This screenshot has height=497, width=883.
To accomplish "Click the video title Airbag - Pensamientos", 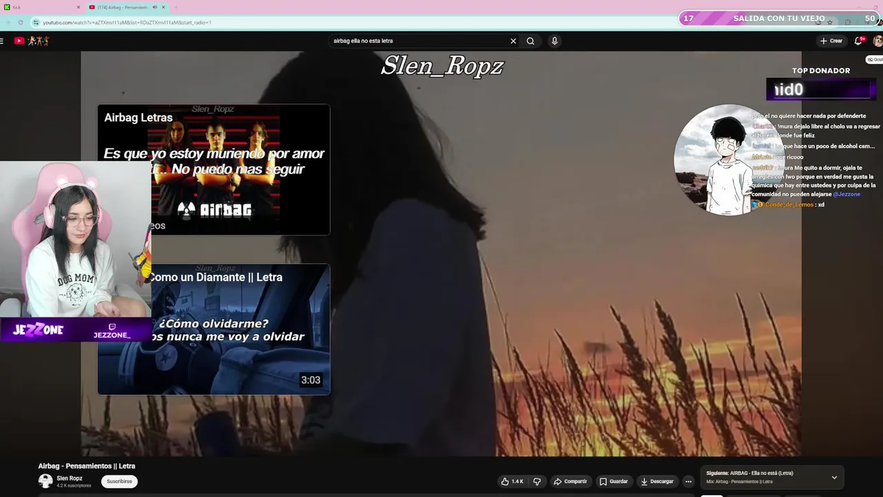I will [x=87, y=466].
